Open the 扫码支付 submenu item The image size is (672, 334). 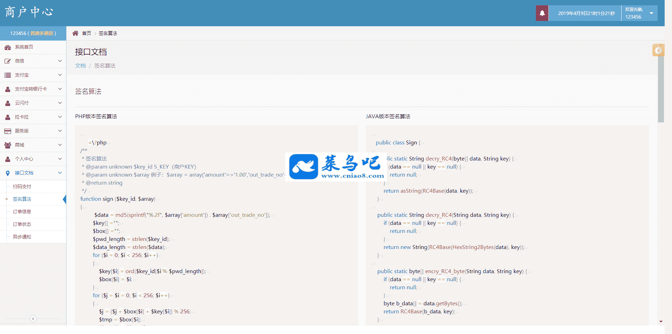pos(22,186)
